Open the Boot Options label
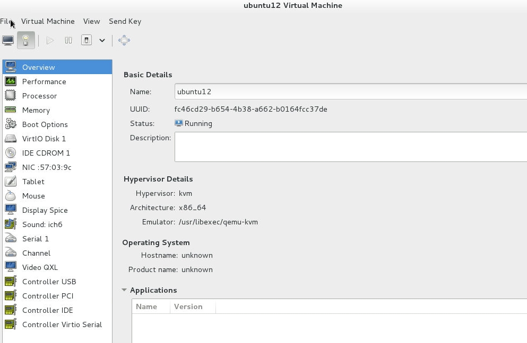The image size is (527, 343). [x=45, y=124]
